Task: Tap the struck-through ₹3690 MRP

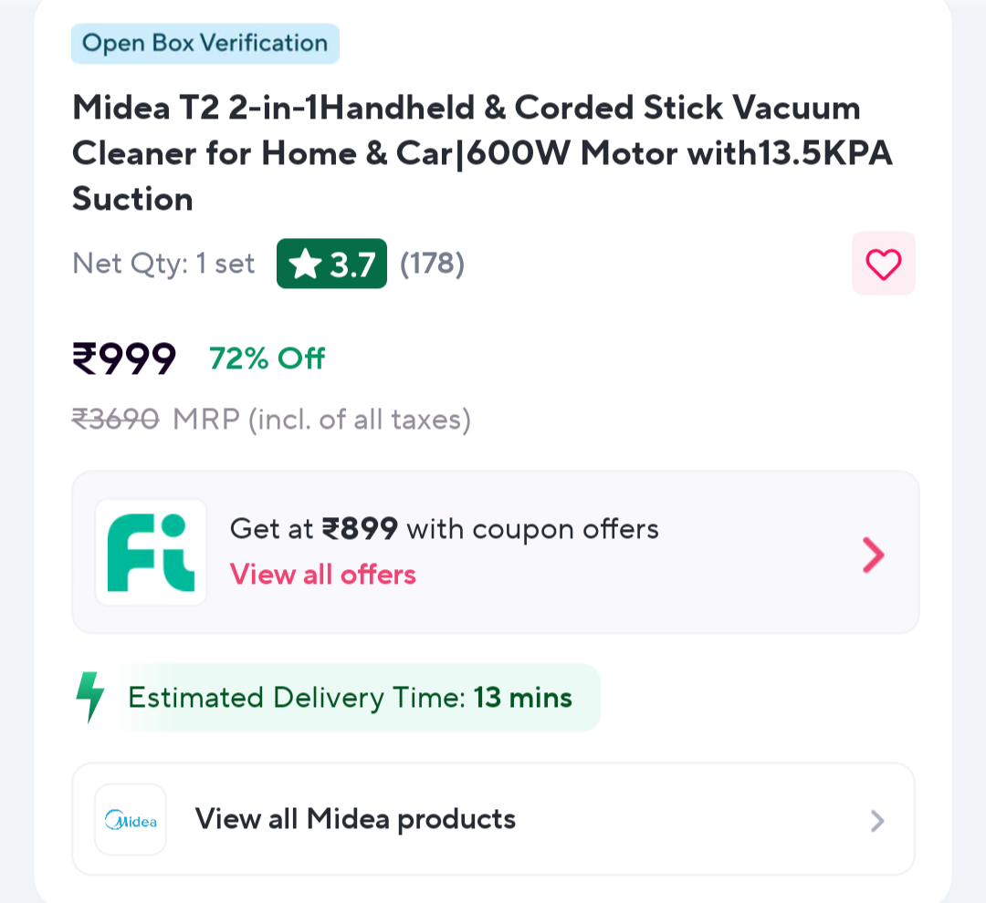Action: pyautogui.click(x=116, y=420)
